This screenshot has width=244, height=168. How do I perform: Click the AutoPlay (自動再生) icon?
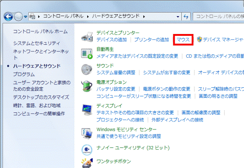pyautogui.click(x=87, y=53)
